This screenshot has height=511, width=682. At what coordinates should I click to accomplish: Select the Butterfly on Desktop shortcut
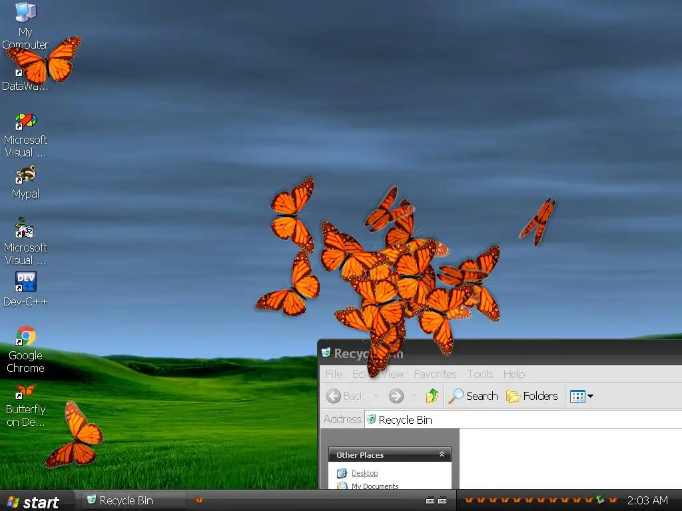[x=25, y=405]
